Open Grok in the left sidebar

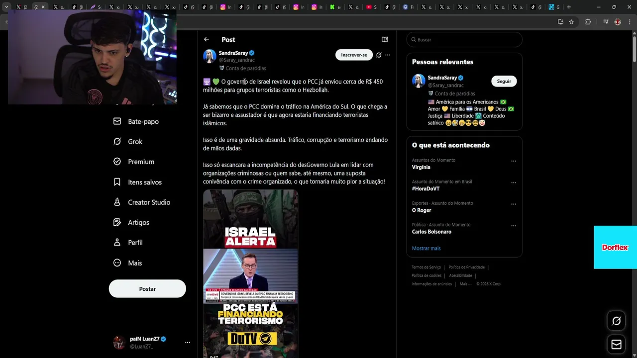pyautogui.click(x=128, y=142)
